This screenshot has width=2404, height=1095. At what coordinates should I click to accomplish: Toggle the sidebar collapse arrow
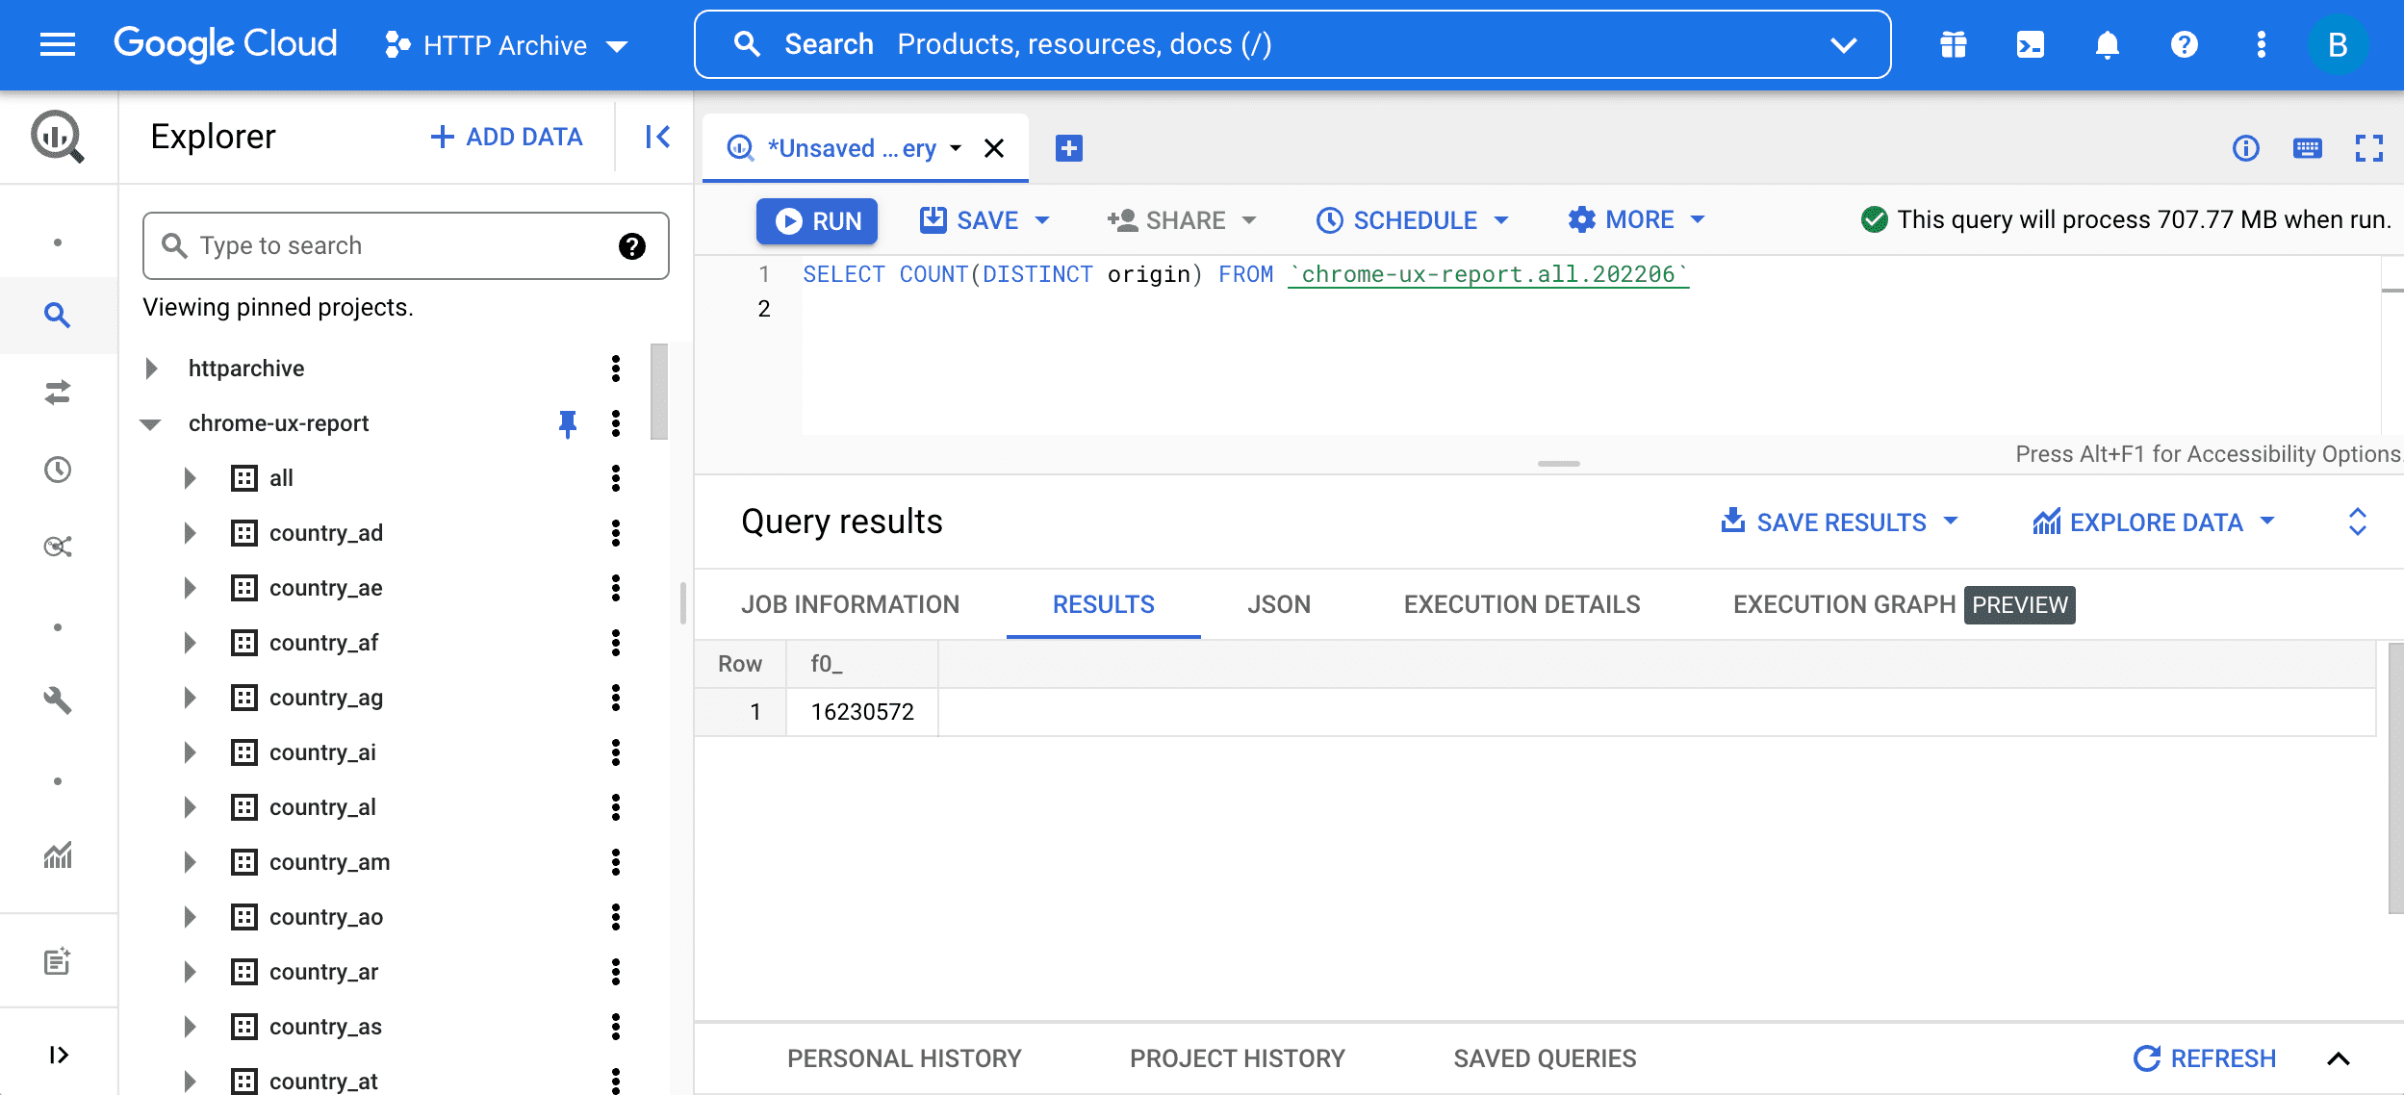[x=657, y=137]
